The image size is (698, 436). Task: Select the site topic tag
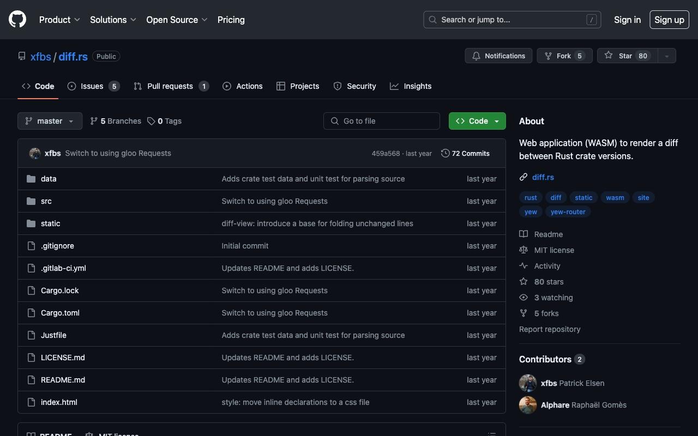[x=643, y=197]
